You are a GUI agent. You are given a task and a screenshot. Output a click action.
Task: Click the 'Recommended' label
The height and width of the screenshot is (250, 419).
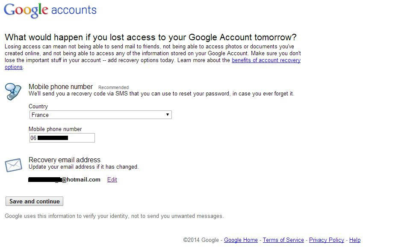coord(113,87)
